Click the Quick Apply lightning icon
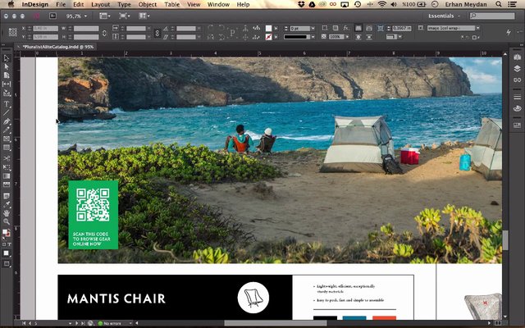This screenshot has width=525, height=328. coord(509,32)
